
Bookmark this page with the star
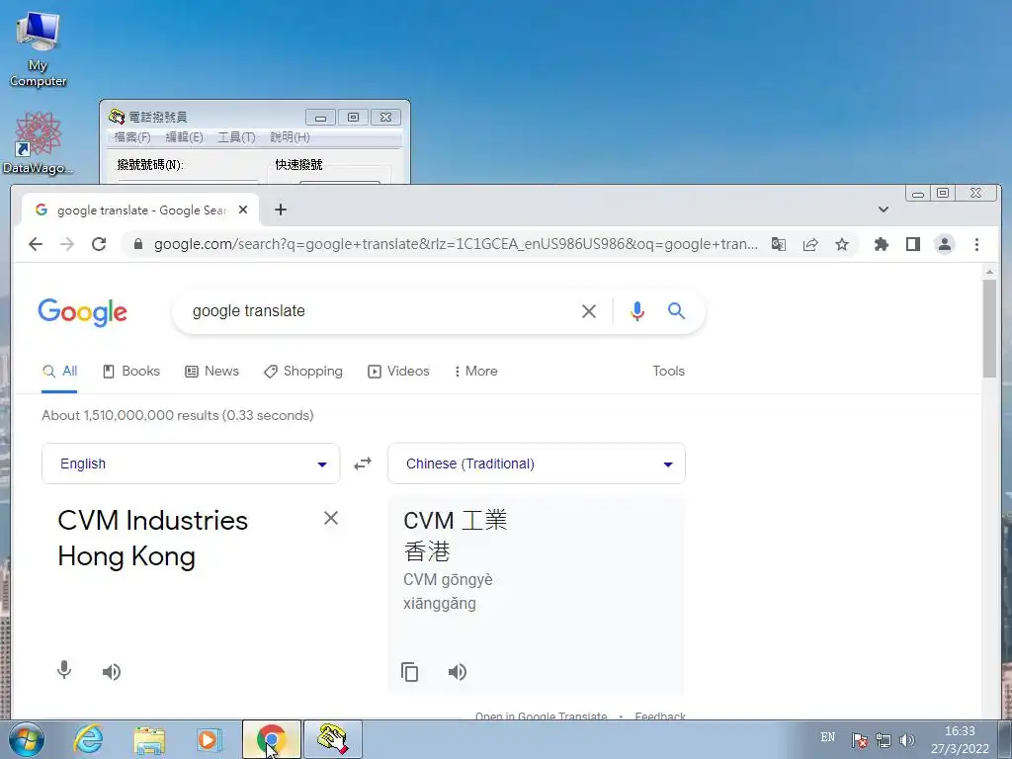click(x=842, y=245)
